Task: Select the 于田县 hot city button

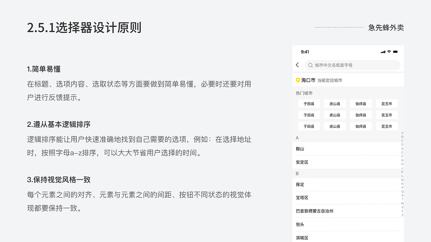Action: (309, 104)
